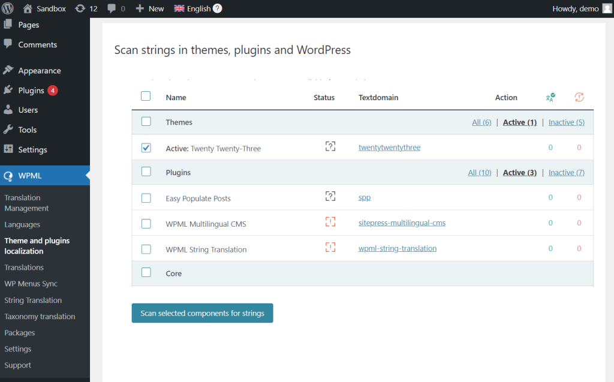Show inactive plugins with Inactive (7) filter
This screenshot has height=382, width=614.
click(x=567, y=173)
